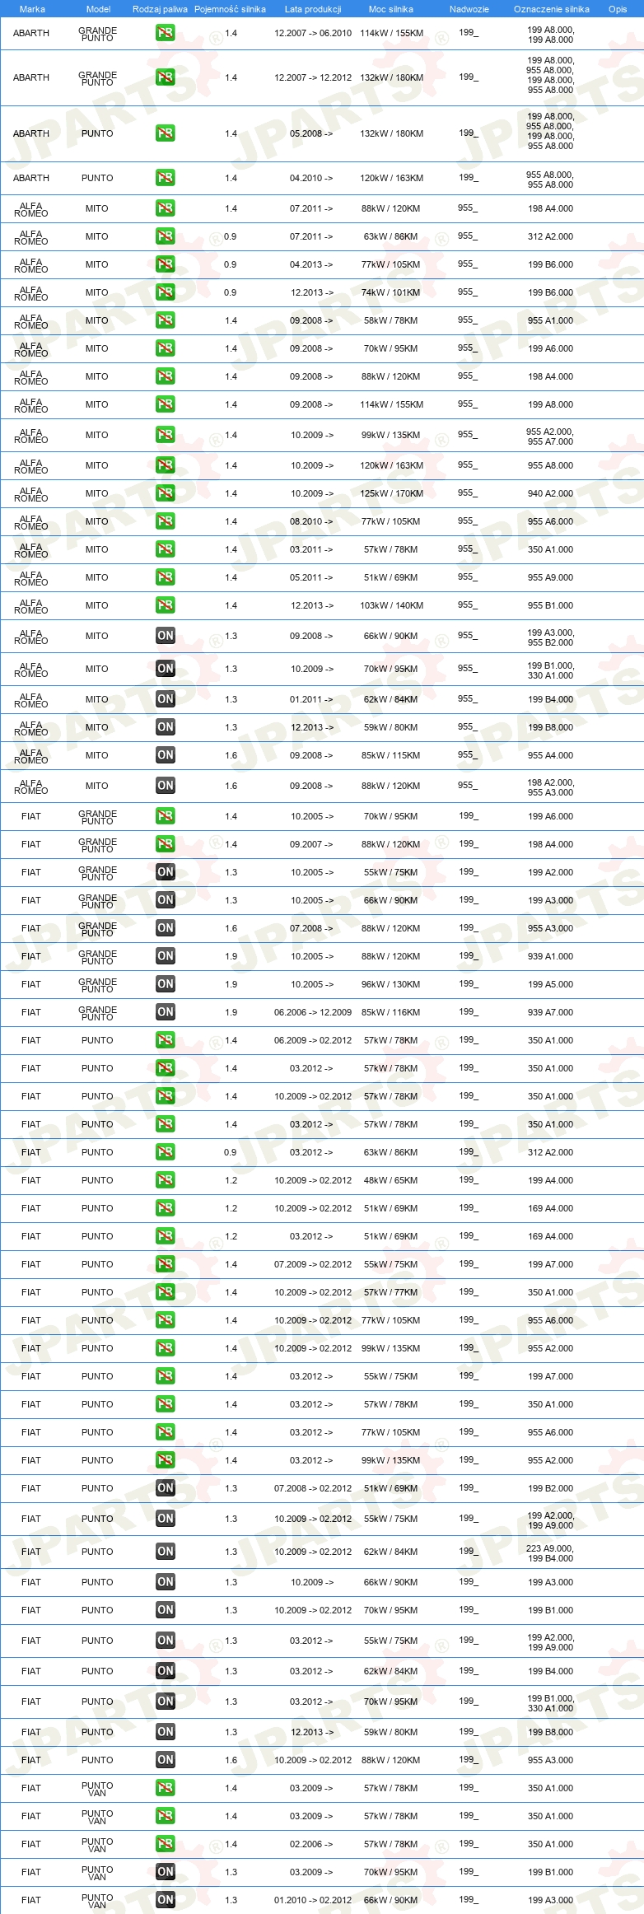644x1914 pixels.
Task: Select diesel ON icon for Mito 85kW/115KM
Action: pyautogui.click(x=165, y=755)
